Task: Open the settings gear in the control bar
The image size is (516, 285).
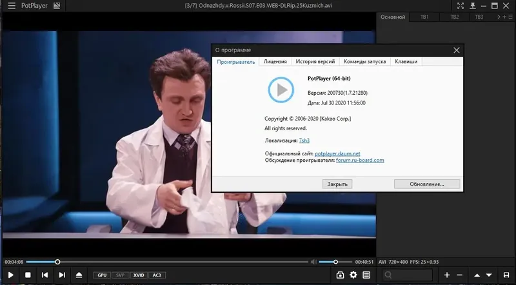Action: pyautogui.click(x=353, y=275)
